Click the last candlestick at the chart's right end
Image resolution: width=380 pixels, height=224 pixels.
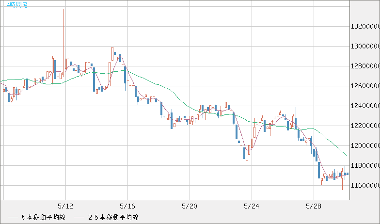tap(348, 174)
